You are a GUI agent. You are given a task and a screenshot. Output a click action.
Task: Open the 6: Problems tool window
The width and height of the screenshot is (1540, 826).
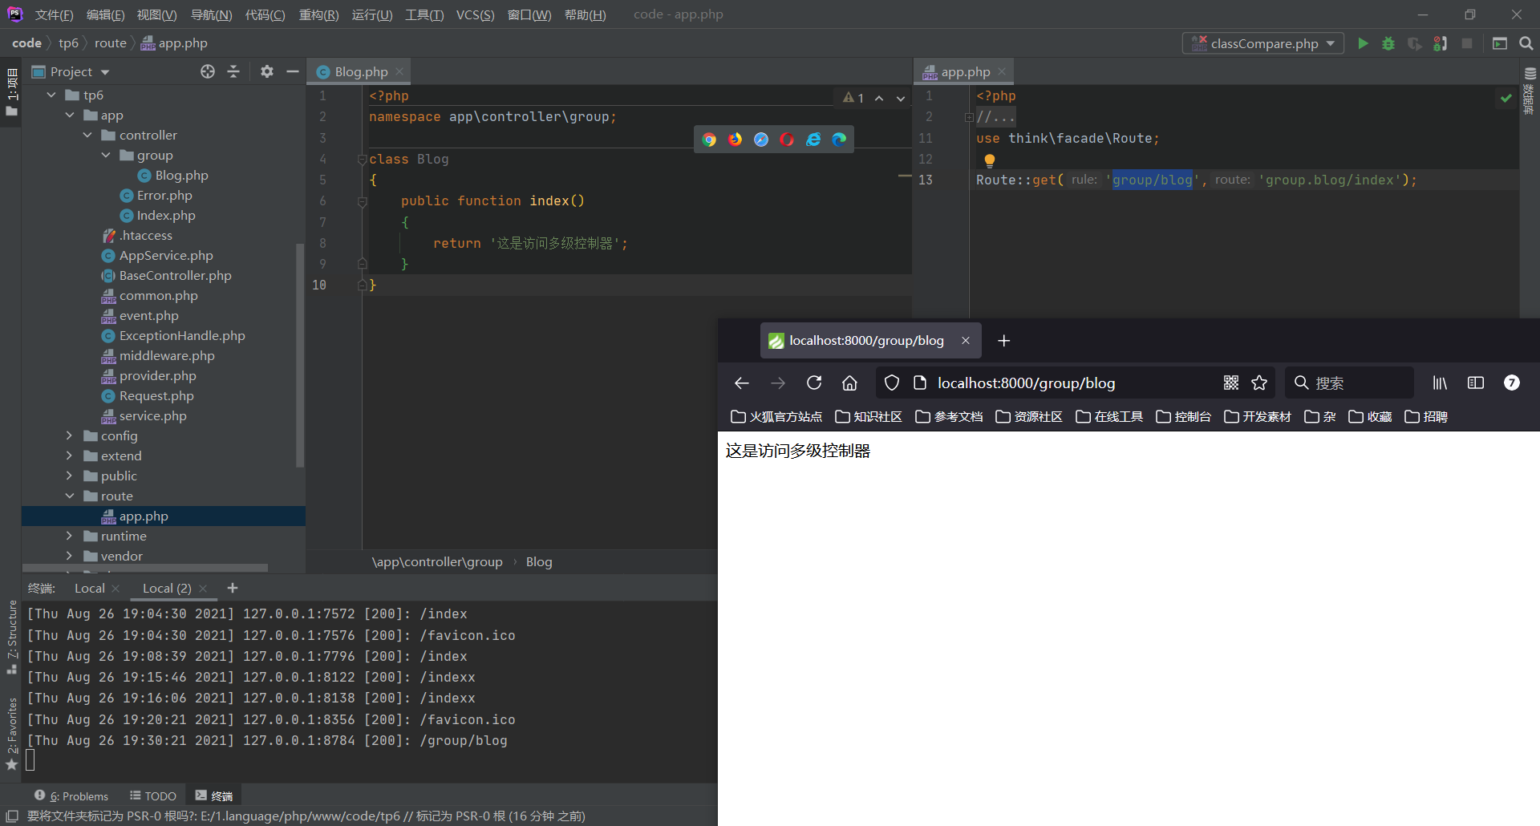pyautogui.click(x=71, y=796)
